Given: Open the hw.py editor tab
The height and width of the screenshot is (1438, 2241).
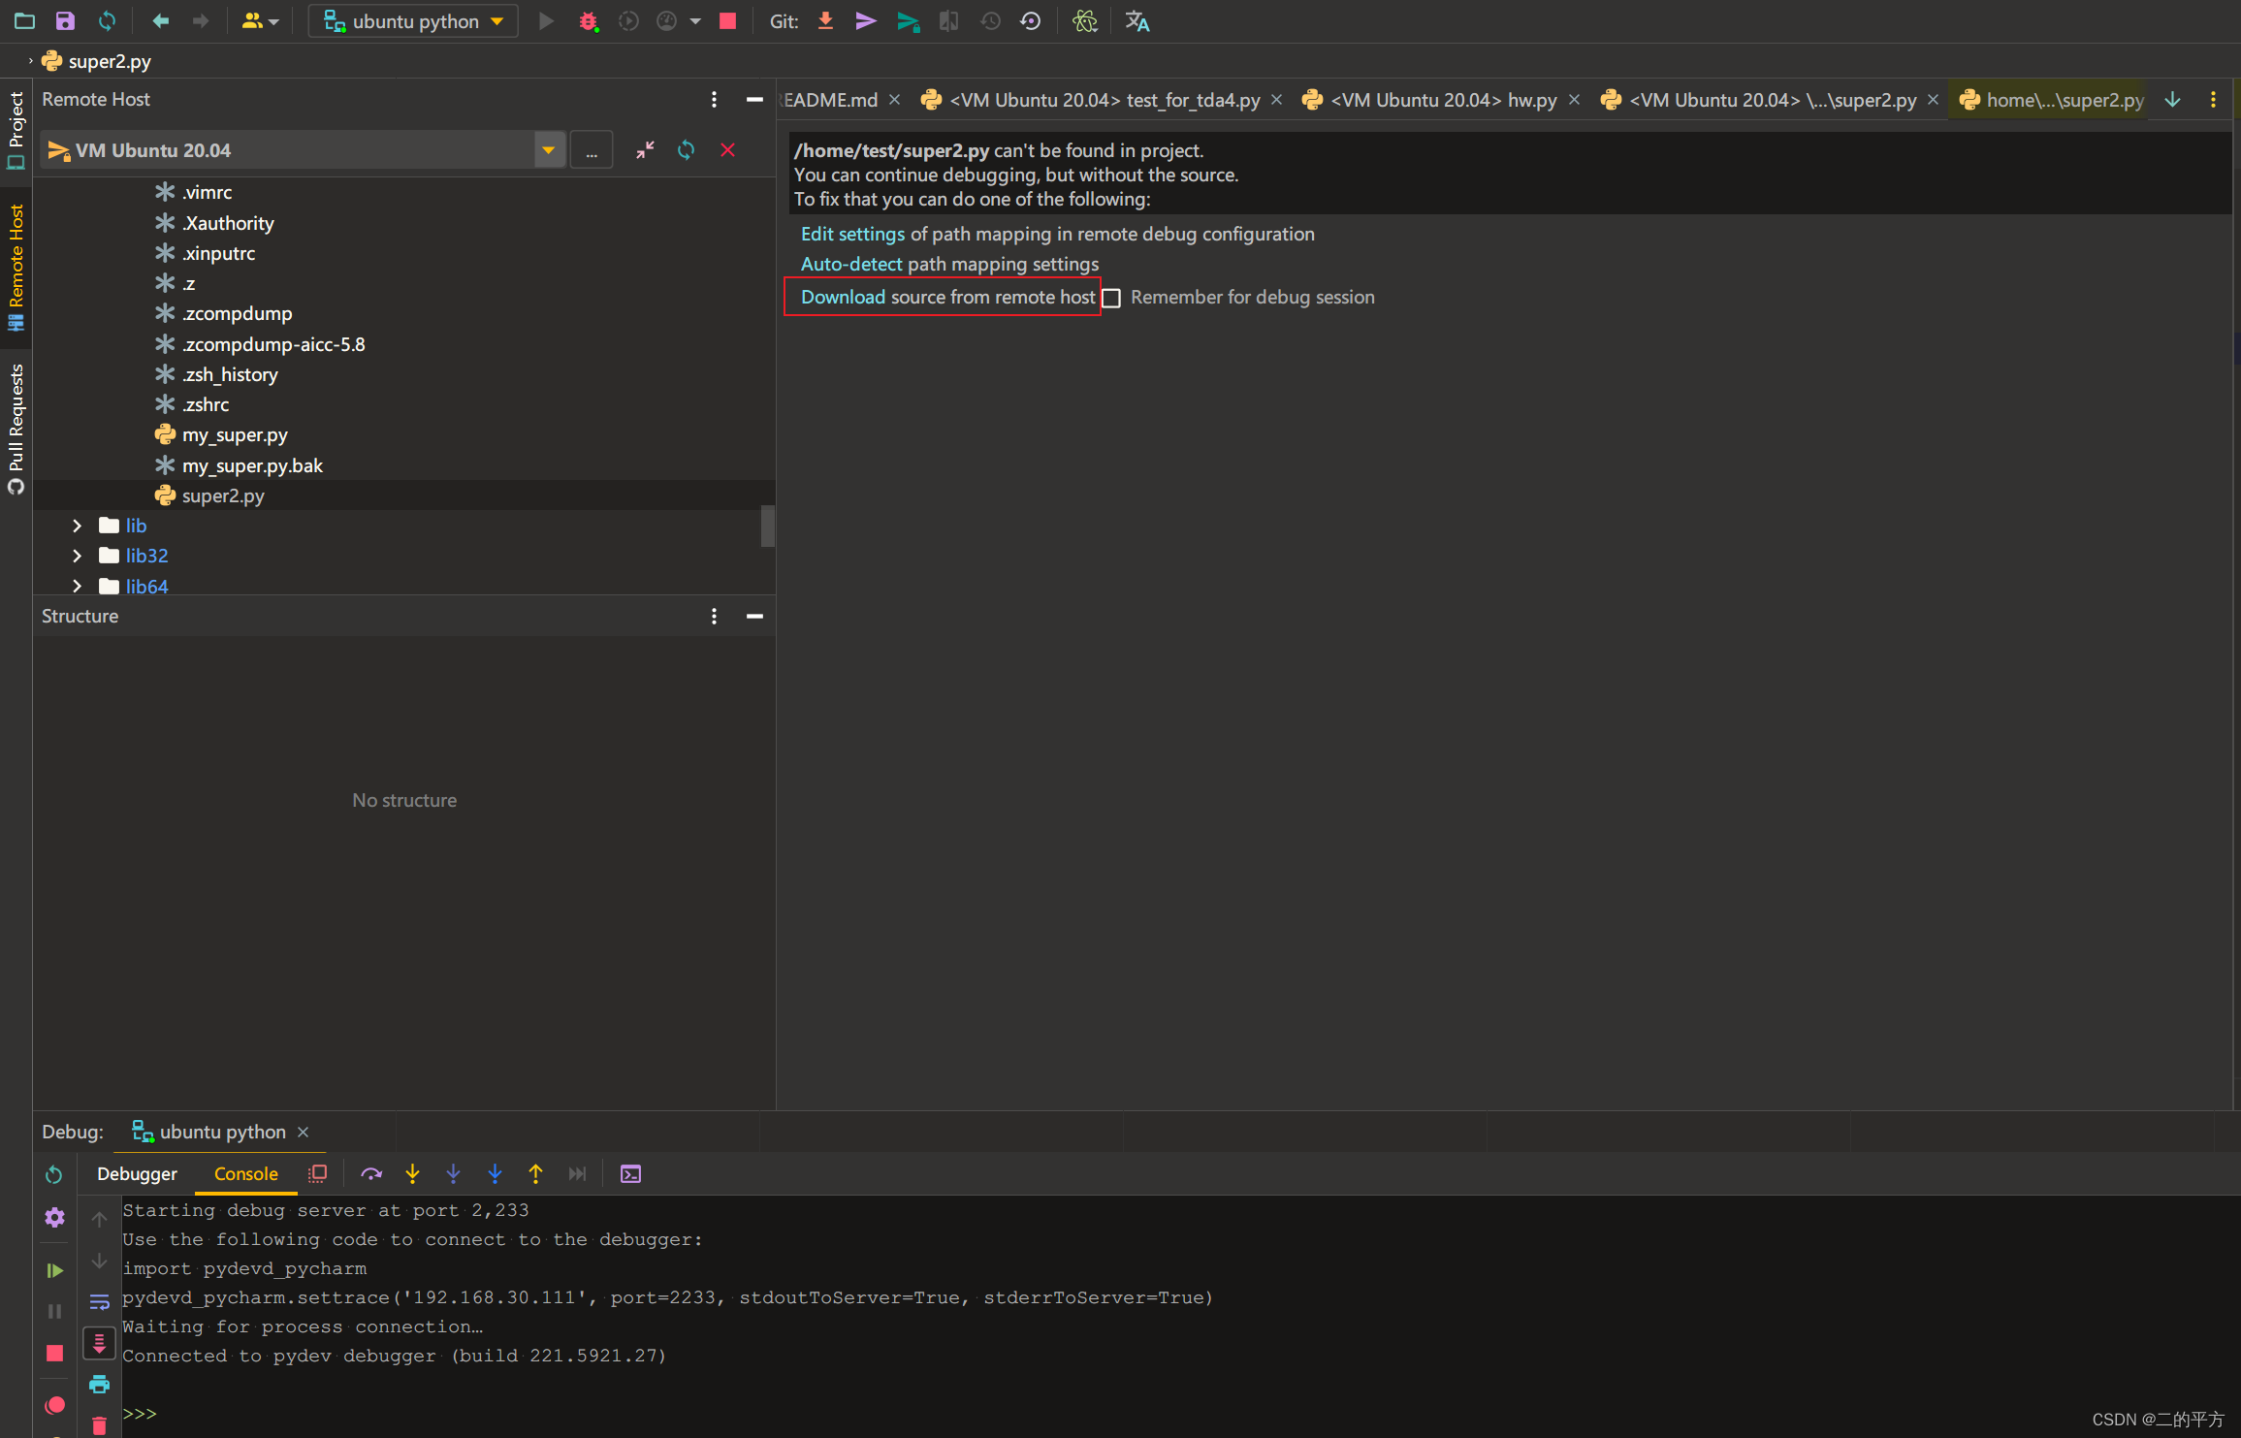Looking at the screenshot, I should point(1444,100).
